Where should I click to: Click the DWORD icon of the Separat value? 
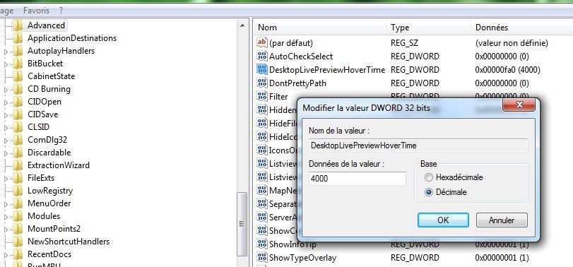point(262,203)
